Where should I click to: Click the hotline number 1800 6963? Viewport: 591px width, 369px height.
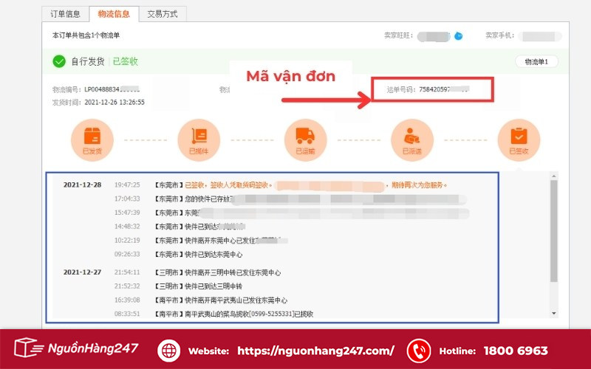(x=516, y=351)
